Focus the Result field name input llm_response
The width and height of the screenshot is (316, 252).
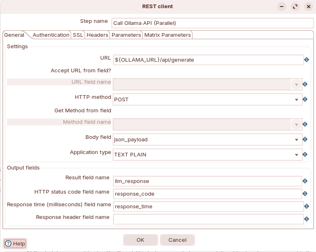[x=208, y=181]
